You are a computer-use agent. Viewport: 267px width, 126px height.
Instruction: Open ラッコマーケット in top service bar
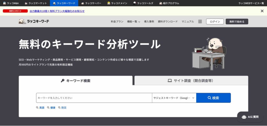pos(36,3)
